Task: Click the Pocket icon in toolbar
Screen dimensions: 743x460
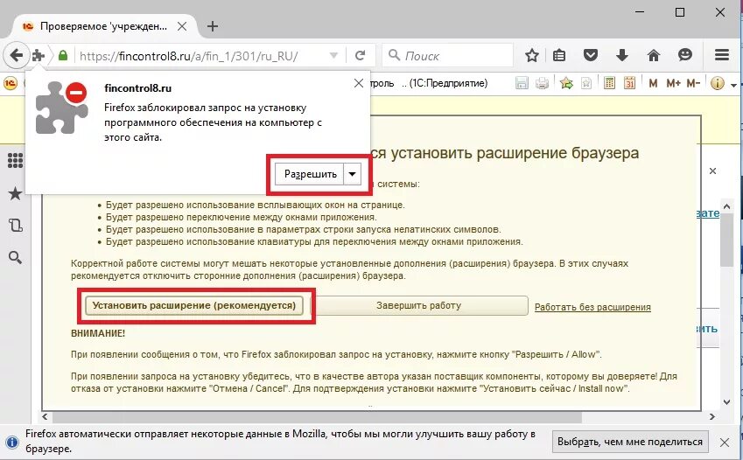Action: click(x=591, y=55)
